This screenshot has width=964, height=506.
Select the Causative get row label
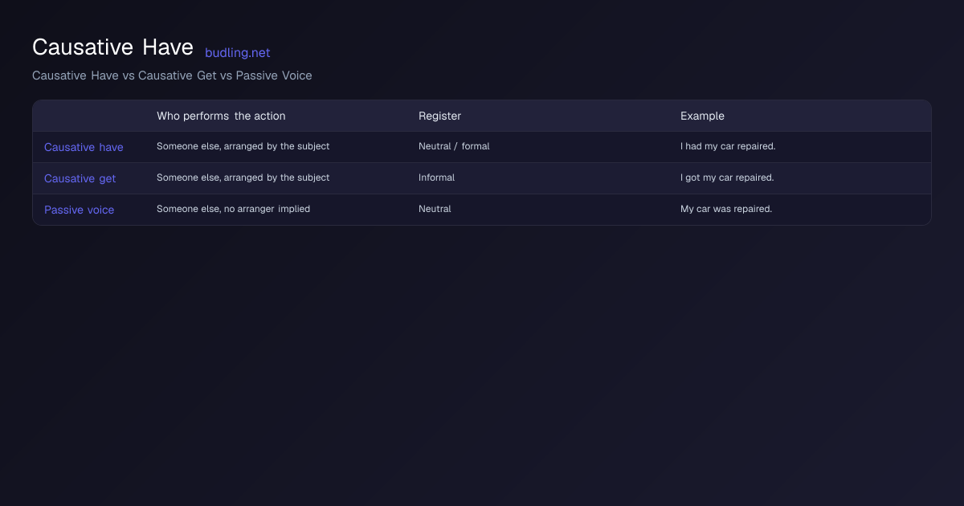tap(80, 178)
